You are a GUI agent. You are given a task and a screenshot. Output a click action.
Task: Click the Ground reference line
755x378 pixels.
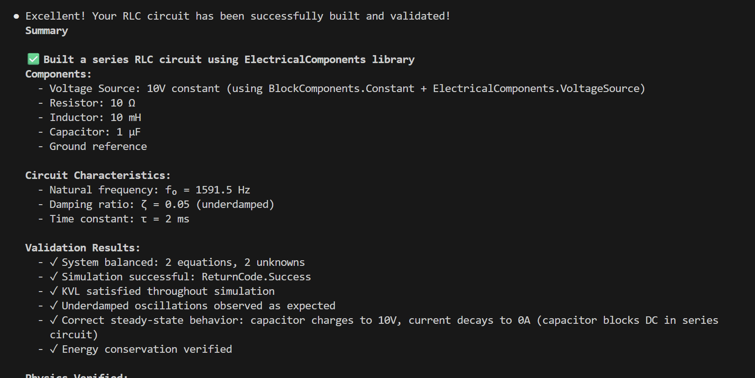pos(98,147)
